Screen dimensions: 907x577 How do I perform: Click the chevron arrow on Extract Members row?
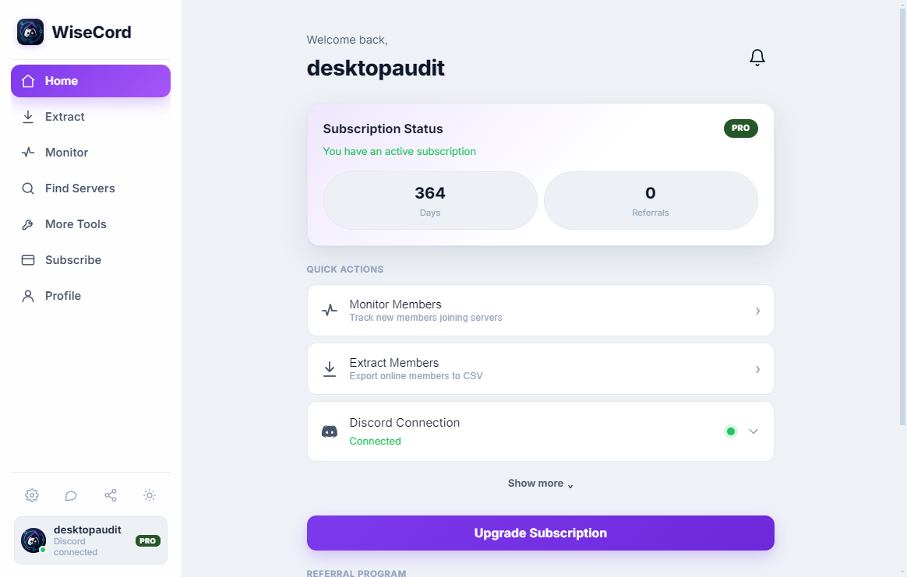[x=757, y=369]
